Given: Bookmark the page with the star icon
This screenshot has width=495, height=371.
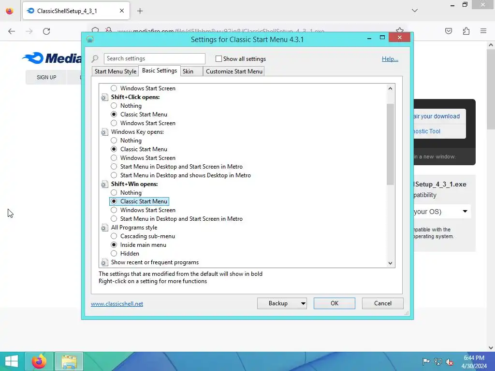Looking at the screenshot, I should pyautogui.click(x=400, y=31).
